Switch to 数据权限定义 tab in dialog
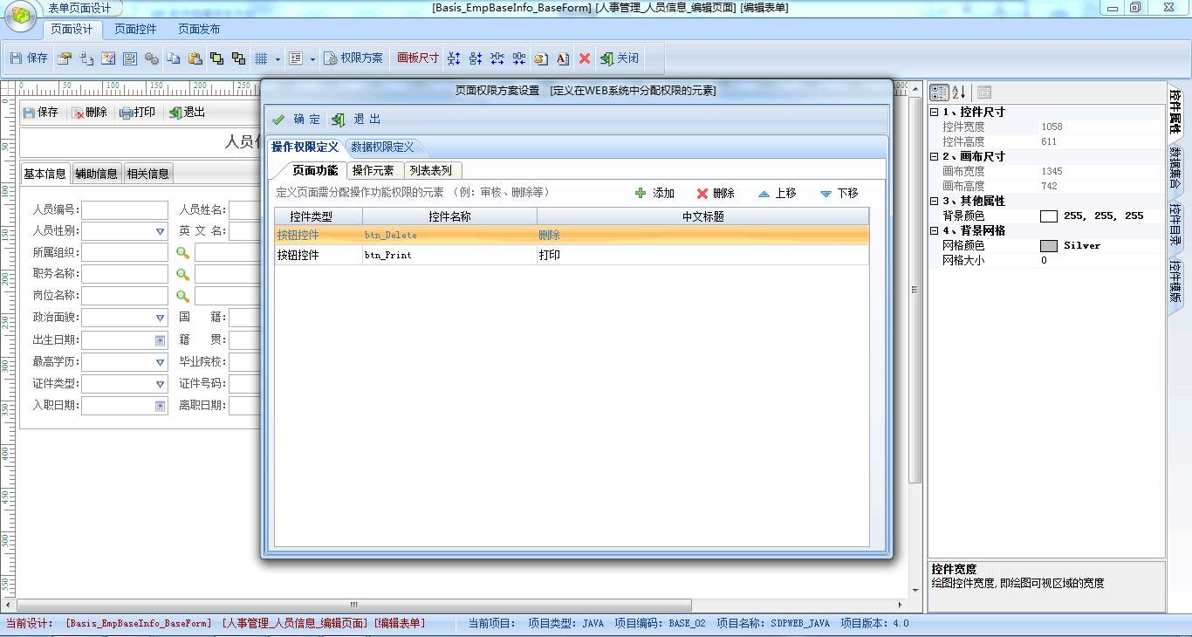Screen dimensions: 1192x637 382,147
